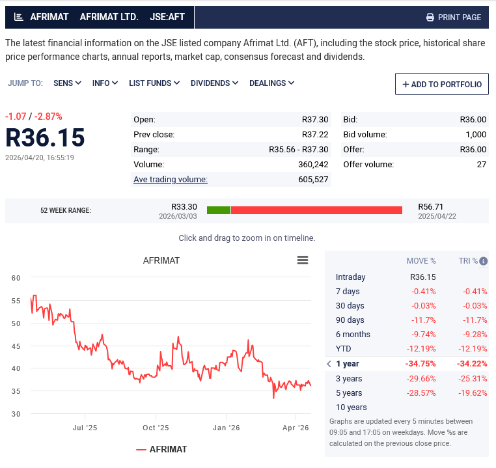The height and width of the screenshot is (468, 496).
Task: Select the 6 months period row
Action: pyautogui.click(x=406, y=335)
